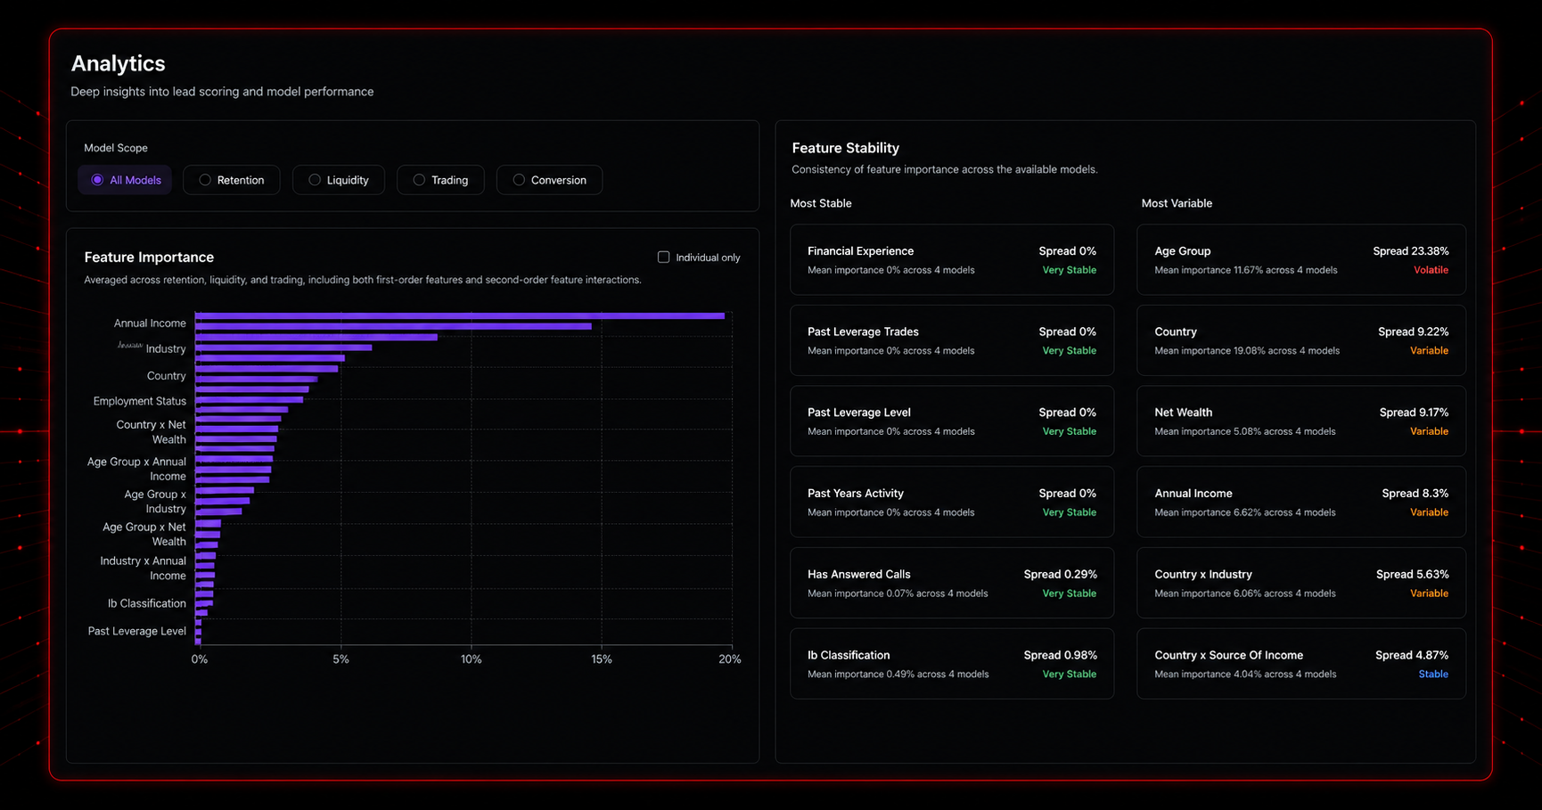Select the Ib Classification stability card
Viewport: 1542px width, 810px height.
tap(952, 664)
